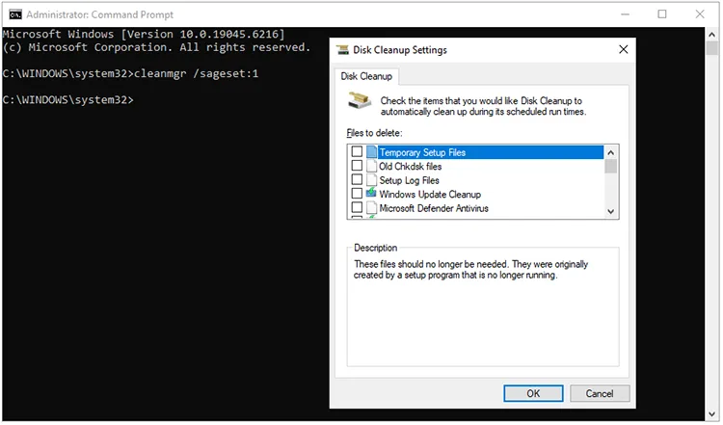Confirm settings with the OK button
723x425 pixels.
(x=534, y=394)
